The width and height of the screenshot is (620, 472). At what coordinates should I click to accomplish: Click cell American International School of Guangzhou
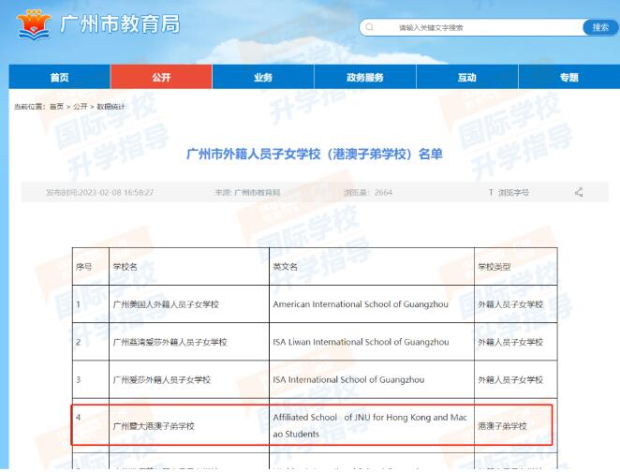click(372, 304)
